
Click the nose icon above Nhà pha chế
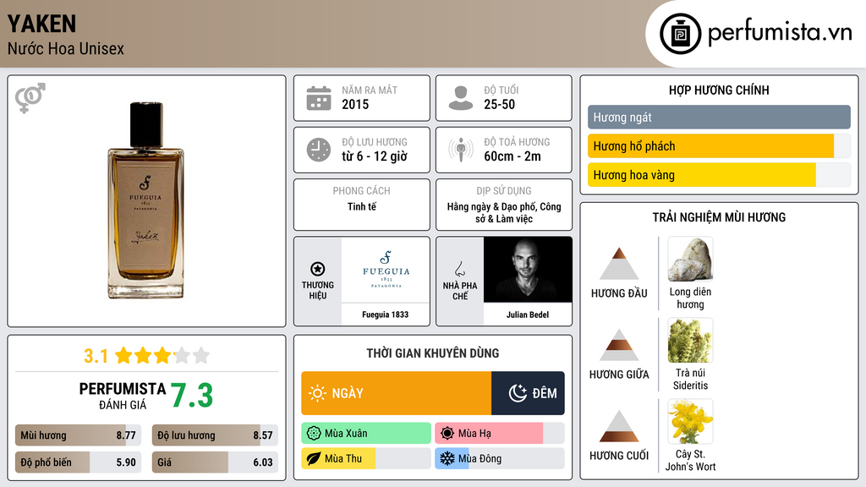[x=459, y=269]
